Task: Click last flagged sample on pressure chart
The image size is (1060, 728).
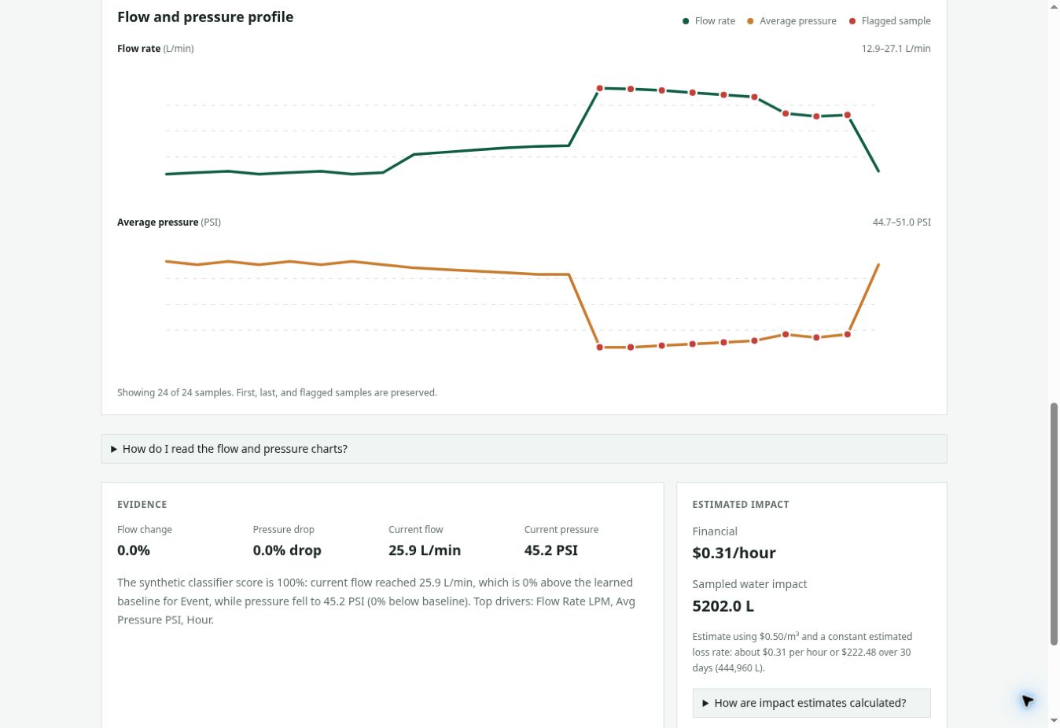Action: point(847,334)
